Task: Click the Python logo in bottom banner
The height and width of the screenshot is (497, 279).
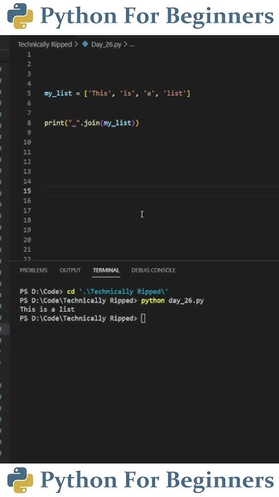Action: [x=20, y=480]
